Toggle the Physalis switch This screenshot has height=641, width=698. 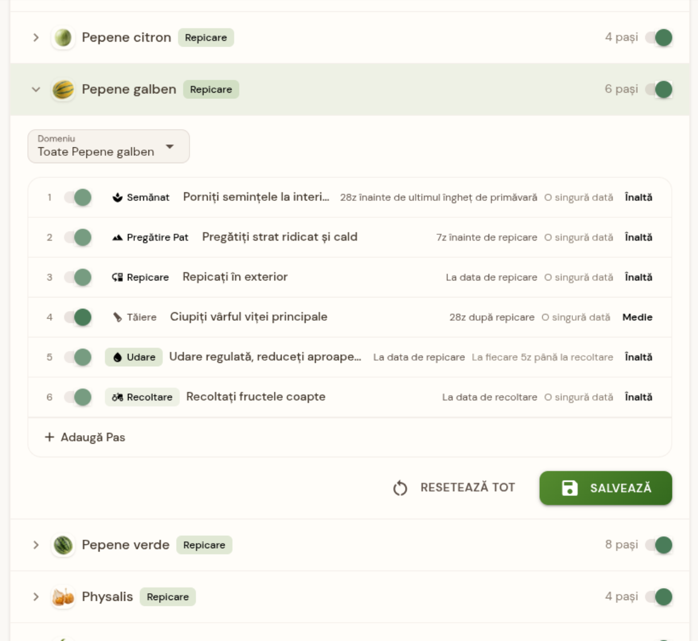coord(659,597)
